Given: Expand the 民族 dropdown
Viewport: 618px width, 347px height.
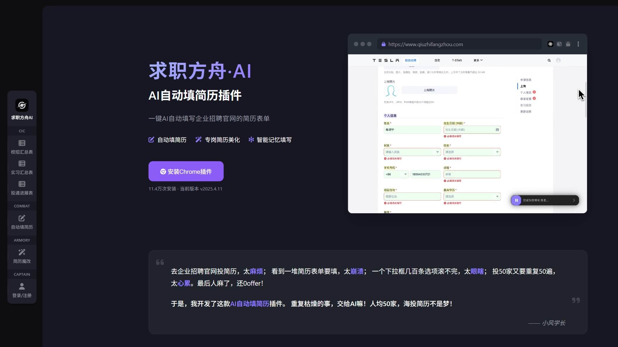Looking at the screenshot, I should coord(437,152).
